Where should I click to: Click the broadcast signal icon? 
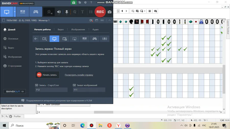102,20
